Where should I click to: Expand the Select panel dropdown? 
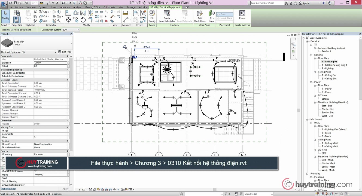[5, 25]
